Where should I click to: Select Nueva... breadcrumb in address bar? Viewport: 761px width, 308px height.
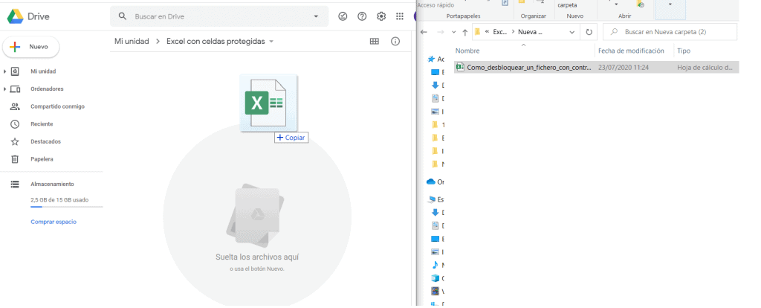530,32
